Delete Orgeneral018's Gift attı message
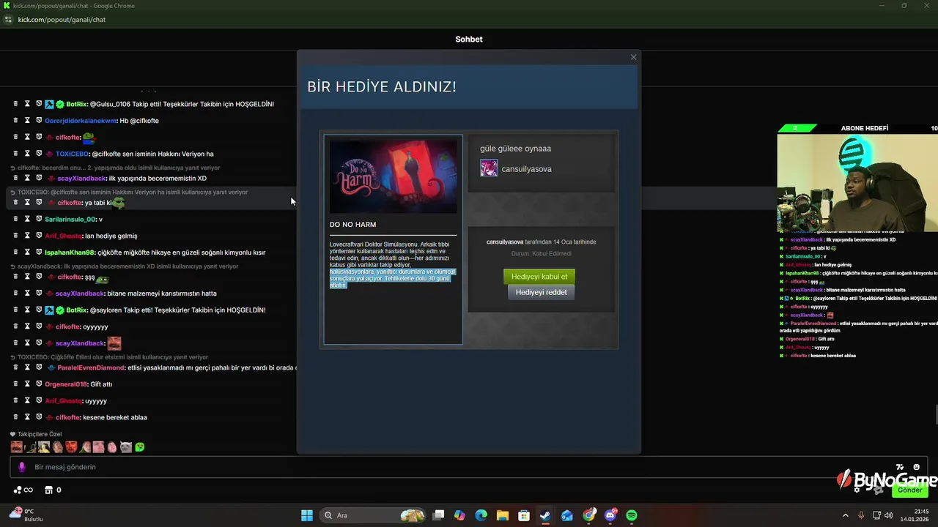 coord(15,384)
